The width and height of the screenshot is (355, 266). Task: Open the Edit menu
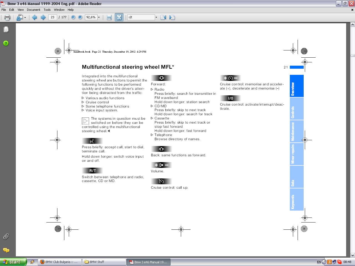[12, 10]
